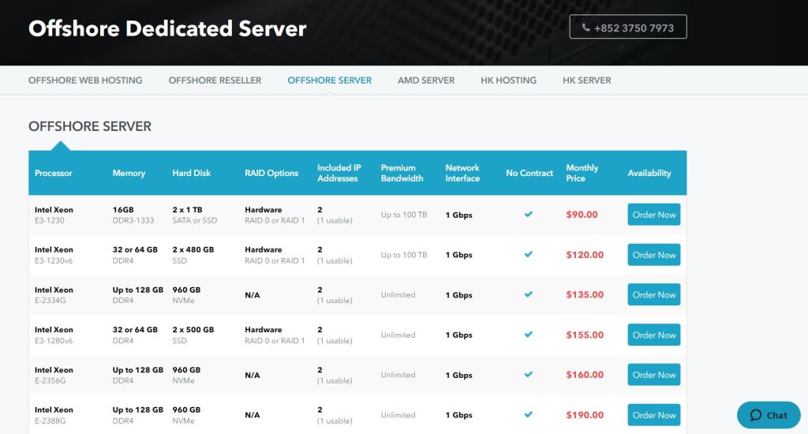808x434 pixels.
Task: Click the checkmark in the $190.00 row
Action: coord(529,415)
